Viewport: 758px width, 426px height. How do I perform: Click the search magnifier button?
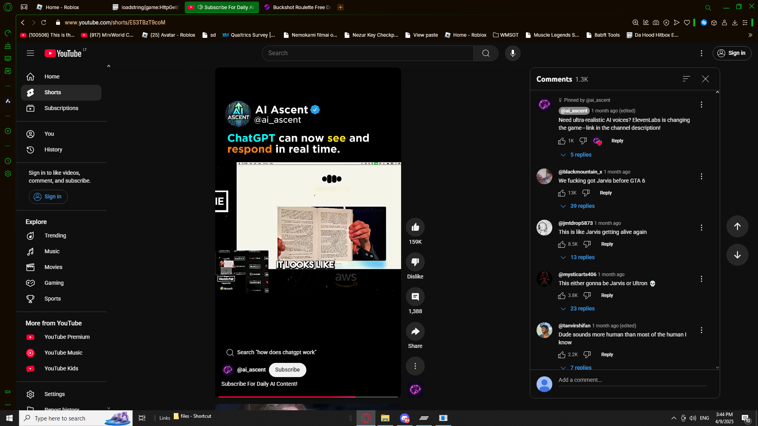coord(486,53)
